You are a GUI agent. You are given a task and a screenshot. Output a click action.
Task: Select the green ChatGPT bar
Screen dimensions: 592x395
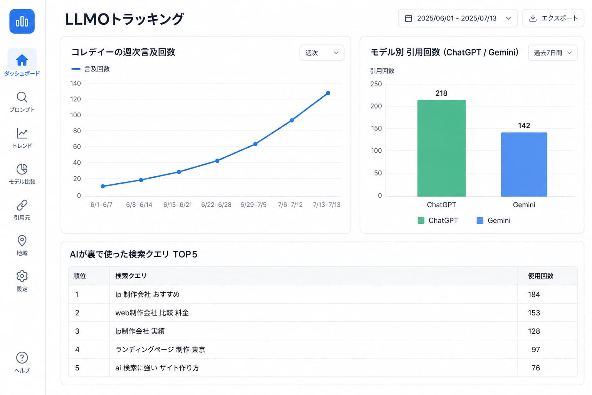[x=441, y=148]
